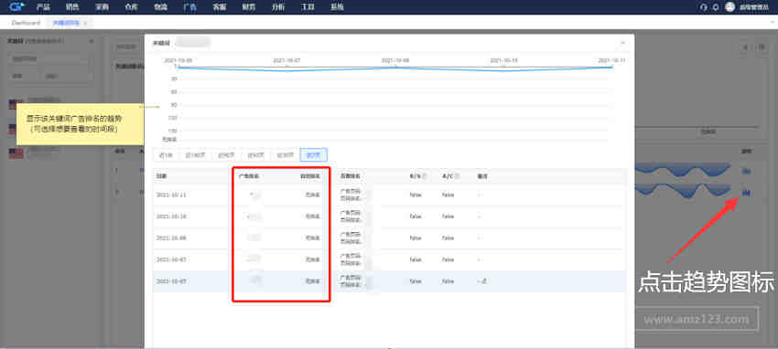The width and height of the screenshot is (778, 349).
Task: Click the user avatar in the top bar
Action: coord(729,7)
